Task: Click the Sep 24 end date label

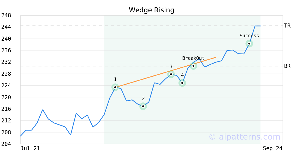Action: click(272, 148)
